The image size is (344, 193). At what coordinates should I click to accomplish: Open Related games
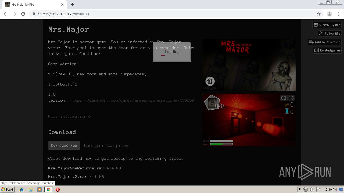click(x=327, y=50)
